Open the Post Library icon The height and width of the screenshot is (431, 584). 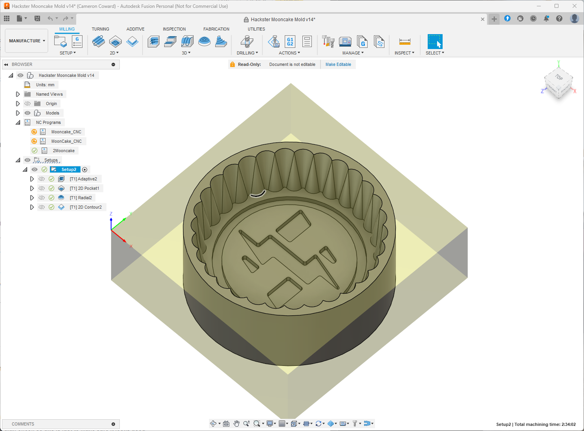pos(362,41)
